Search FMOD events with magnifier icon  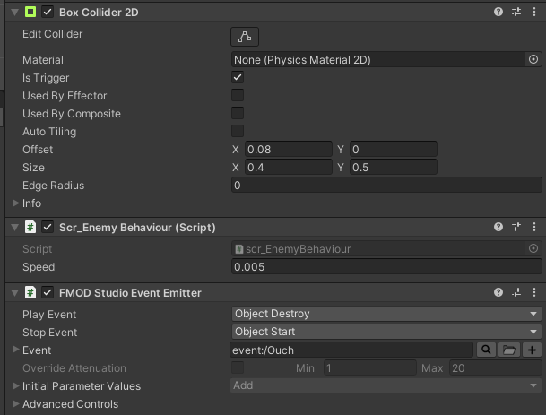point(485,350)
